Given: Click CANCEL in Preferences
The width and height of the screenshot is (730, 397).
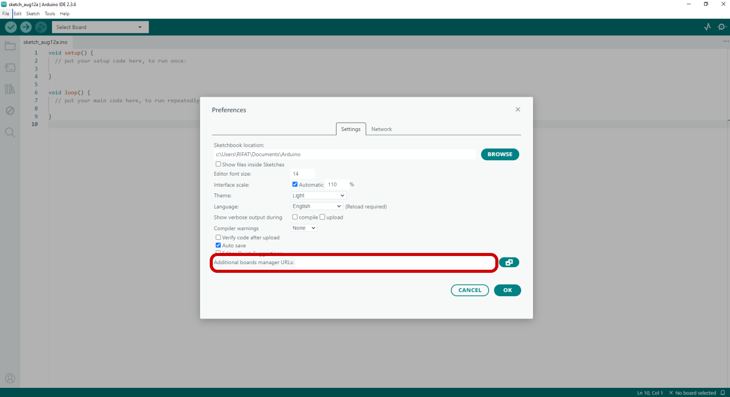Looking at the screenshot, I should tap(470, 290).
